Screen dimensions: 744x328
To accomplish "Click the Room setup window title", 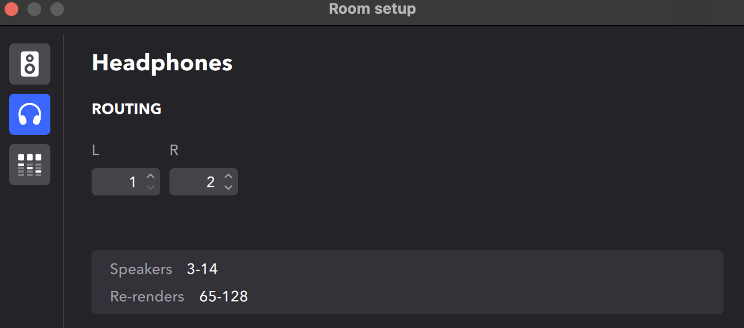I will 372,9.
